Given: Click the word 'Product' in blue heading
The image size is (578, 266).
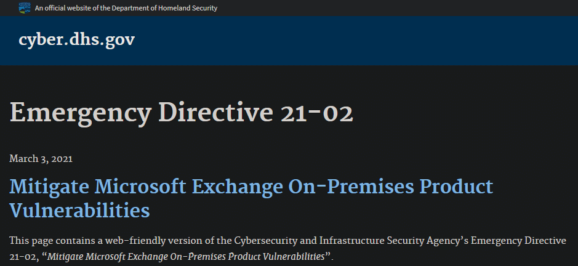Looking at the screenshot, I should pos(456,187).
